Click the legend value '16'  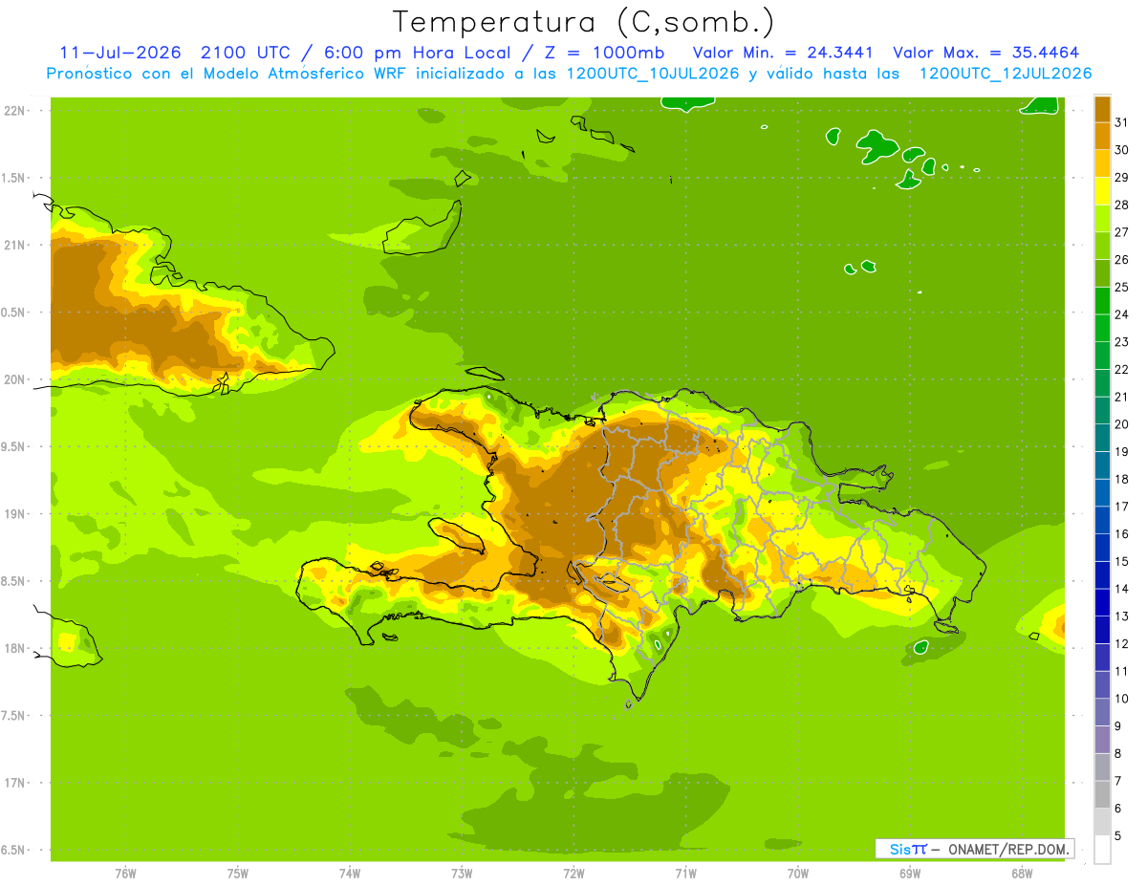(1122, 534)
